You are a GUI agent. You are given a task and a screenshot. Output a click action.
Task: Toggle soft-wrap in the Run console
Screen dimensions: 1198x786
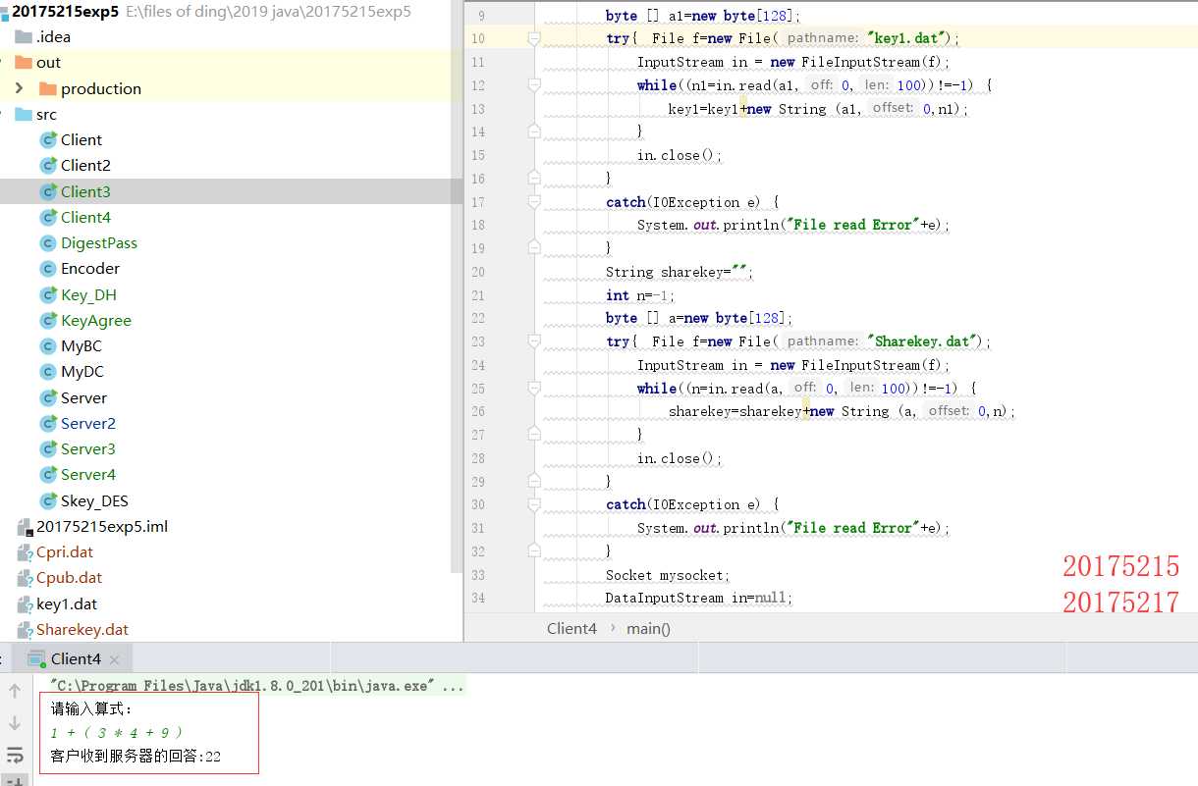[15, 756]
